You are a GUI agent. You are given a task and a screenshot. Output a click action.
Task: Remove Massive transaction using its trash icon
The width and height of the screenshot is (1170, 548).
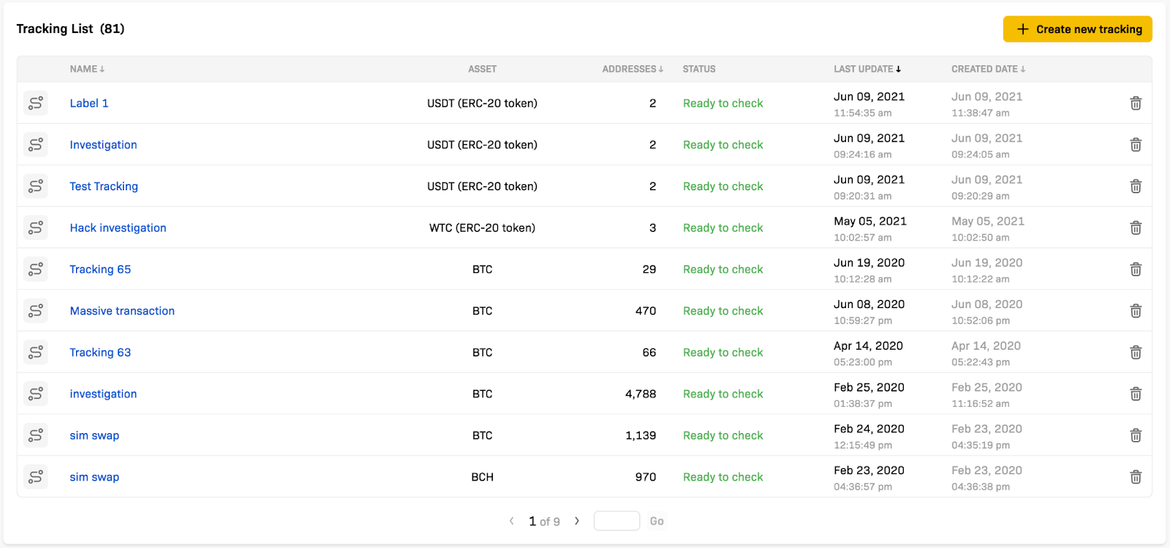tap(1136, 311)
